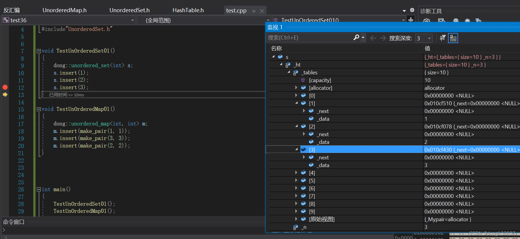This screenshot has height=239, width=520.
Task: Click the _tables member icon
Action: pyautogui.click(x=295, y=73)
